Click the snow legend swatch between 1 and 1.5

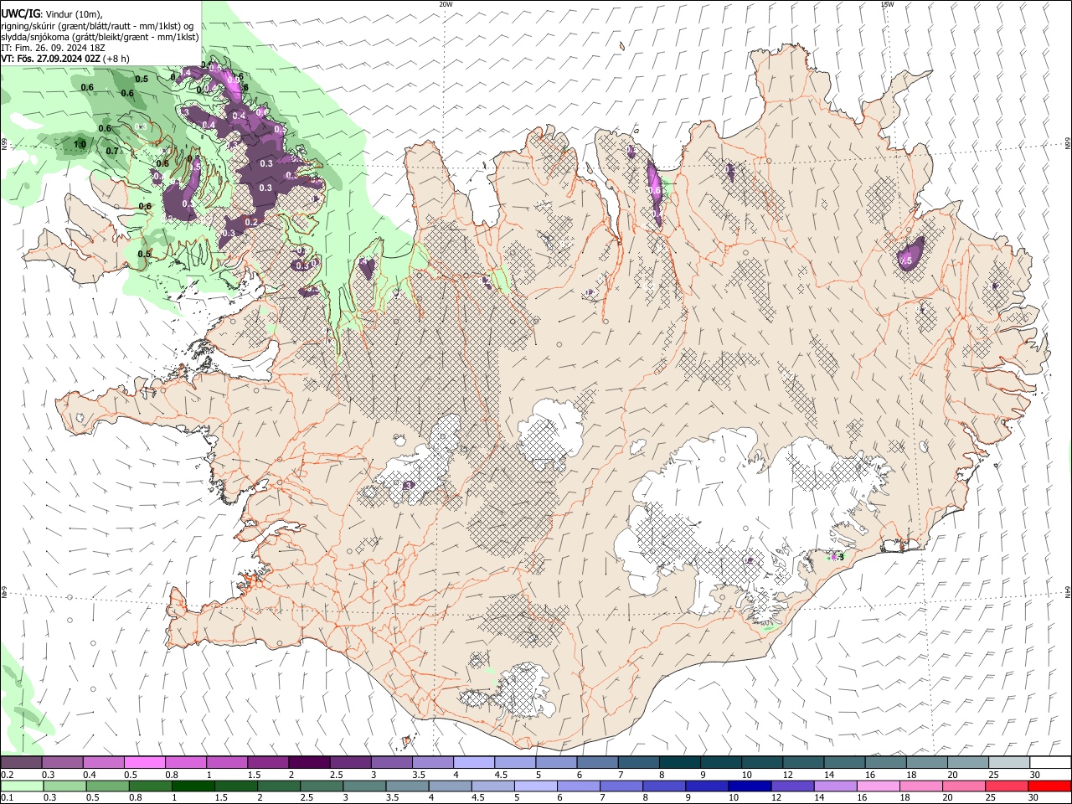(227, 762)
